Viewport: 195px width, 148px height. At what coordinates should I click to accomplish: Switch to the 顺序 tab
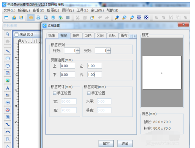click(x=76, y=36)
